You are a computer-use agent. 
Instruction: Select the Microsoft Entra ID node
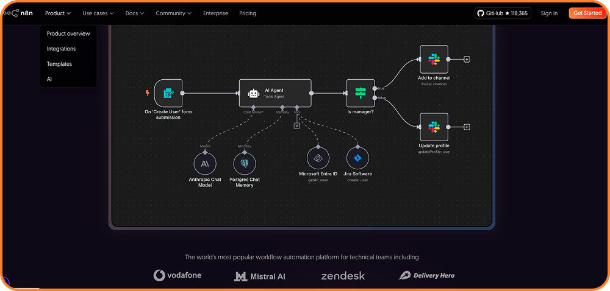318,158
